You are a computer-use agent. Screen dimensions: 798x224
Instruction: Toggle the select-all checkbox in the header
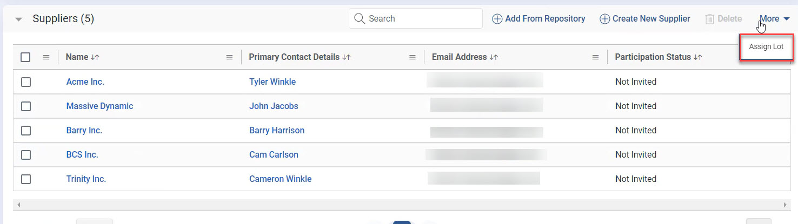click(25, 57)
